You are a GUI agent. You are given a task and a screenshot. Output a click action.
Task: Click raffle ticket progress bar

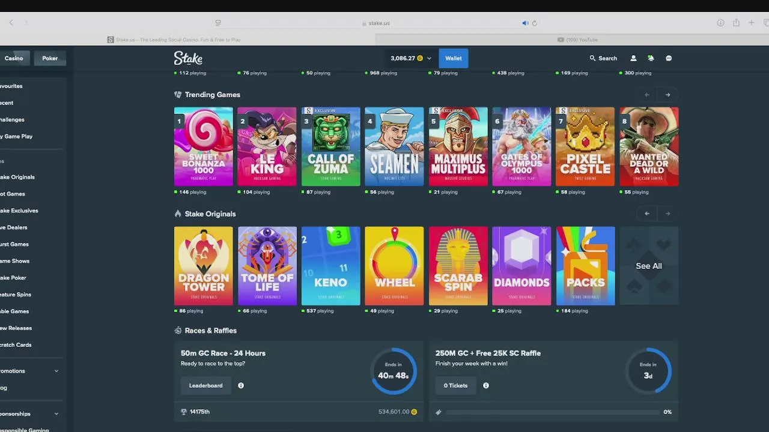pos(553,412)
